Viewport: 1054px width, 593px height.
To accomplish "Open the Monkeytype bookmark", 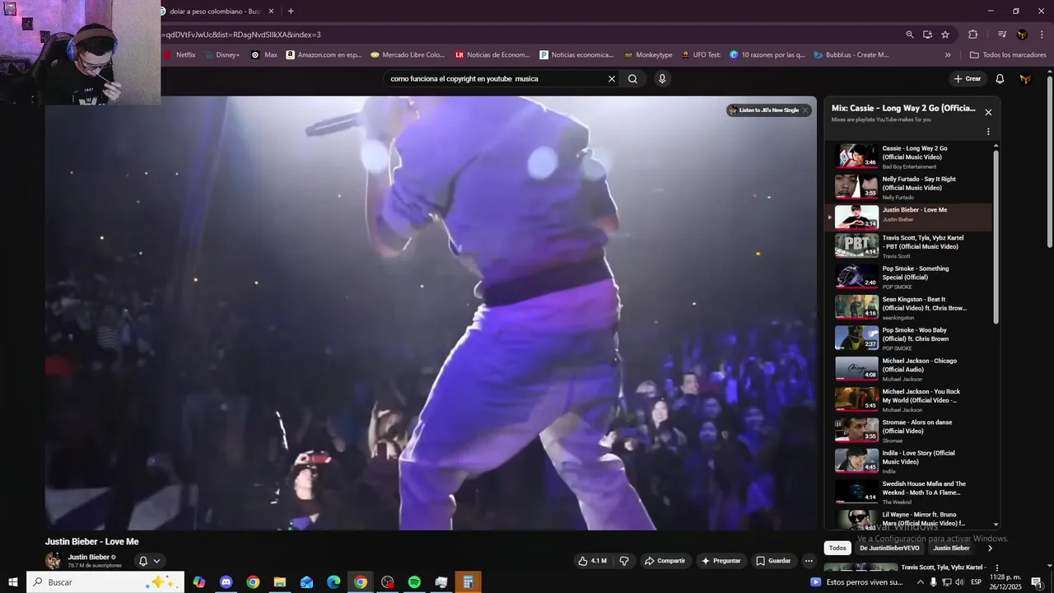I will pos(648,55).
